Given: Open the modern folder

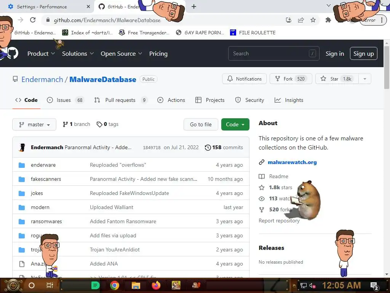Looking at the screenshot, I should coord(40,207).
